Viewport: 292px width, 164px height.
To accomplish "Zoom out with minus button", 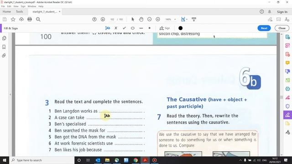I will click(149, 19).
